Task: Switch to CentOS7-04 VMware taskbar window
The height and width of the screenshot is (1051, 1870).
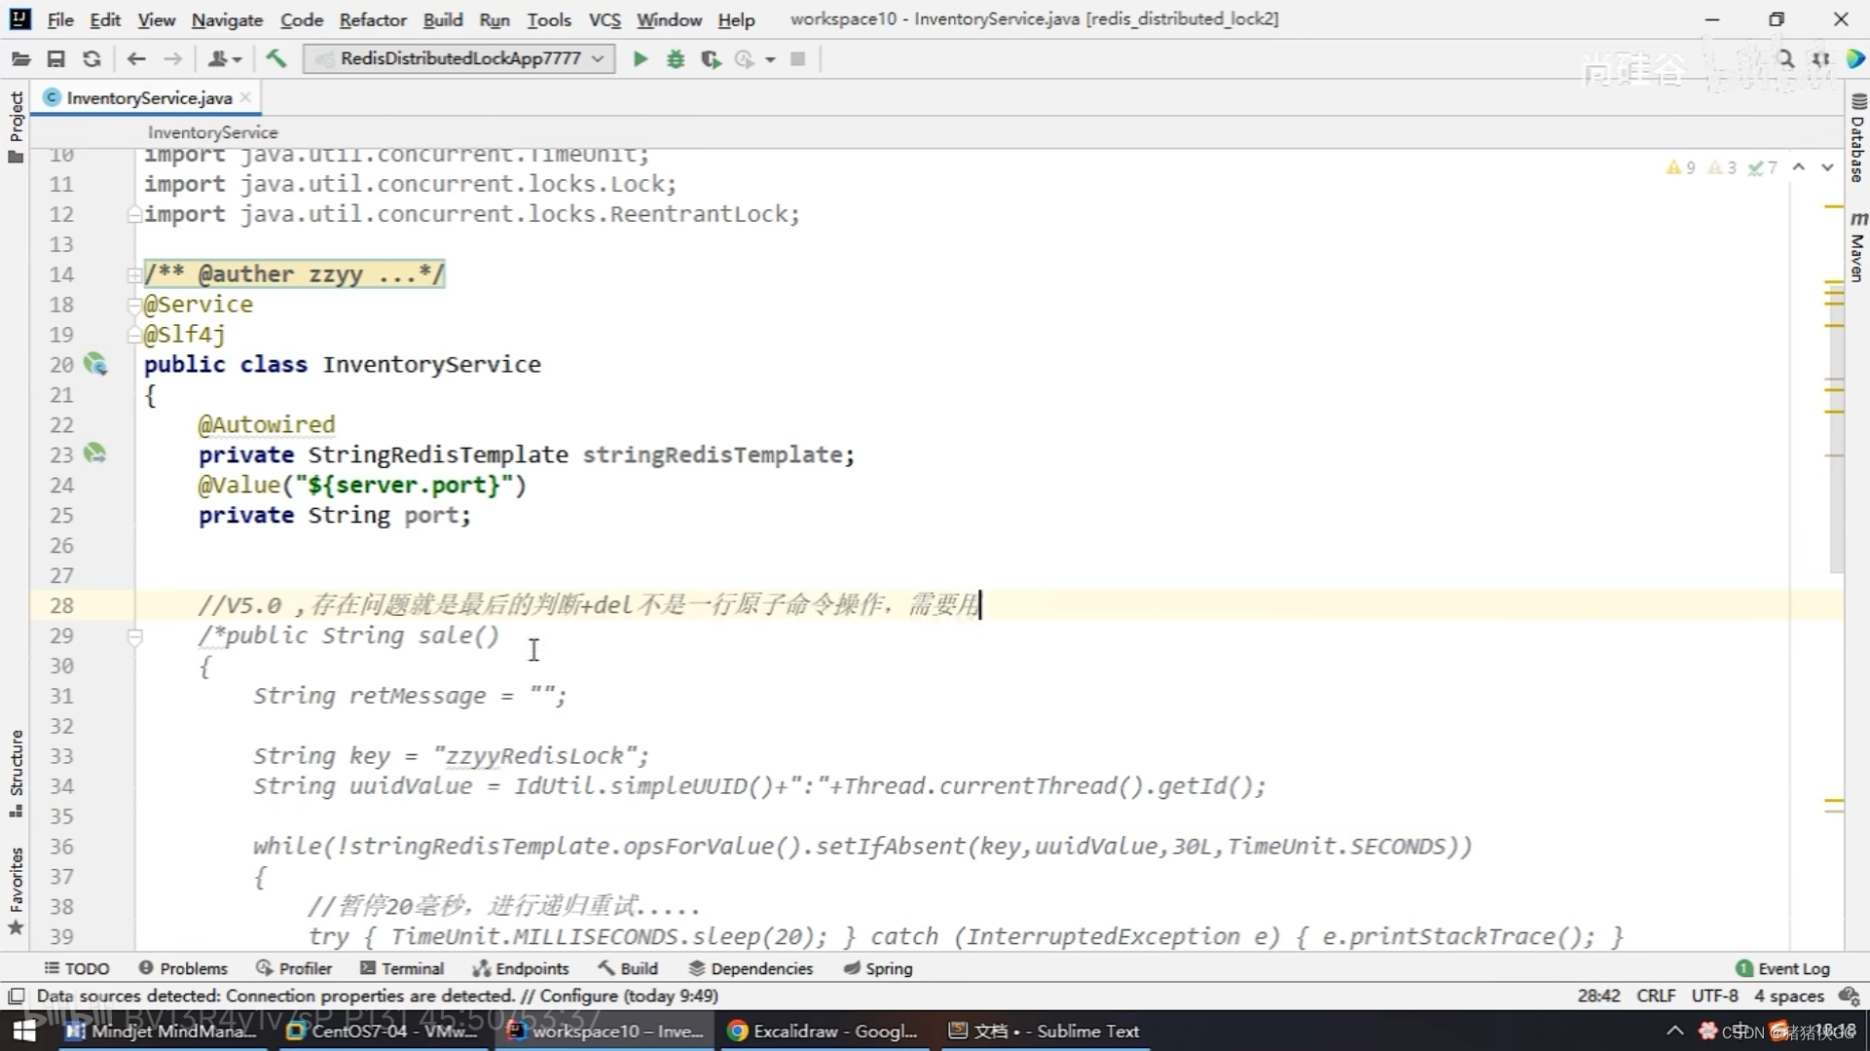Action: 383,1031
